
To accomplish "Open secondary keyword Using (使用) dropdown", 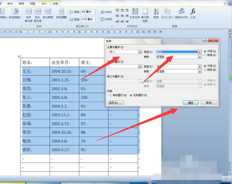I will [x=200, y=72].
